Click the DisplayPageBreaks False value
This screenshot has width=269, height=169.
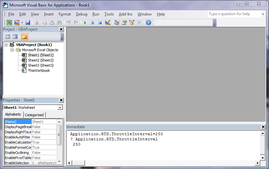click(44, 127)
